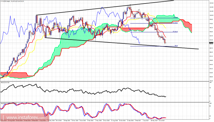
Task: Click the highlighted current price tag on price axis
Action: (211, 43)
